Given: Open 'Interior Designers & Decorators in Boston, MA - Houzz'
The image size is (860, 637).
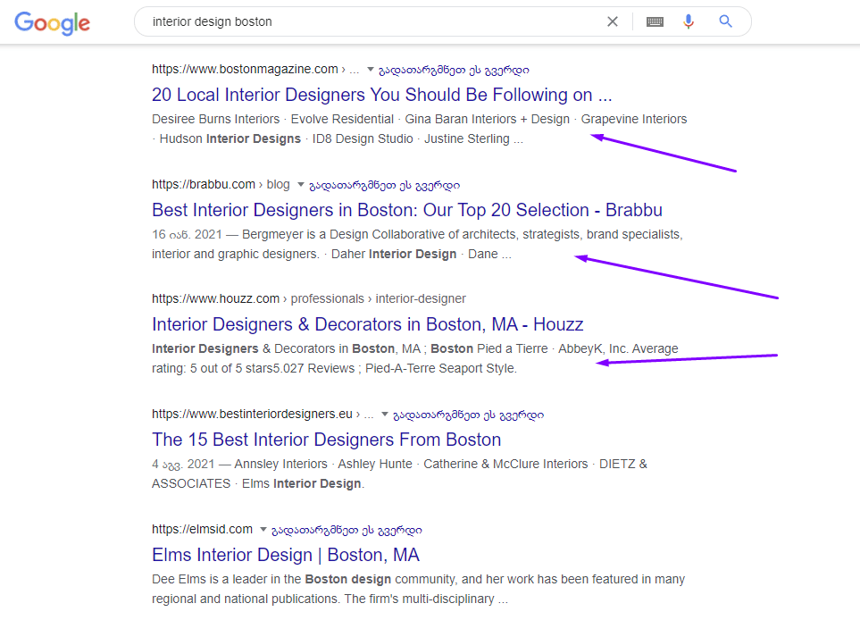Looking at the screenshot, I should click(367, 324).
